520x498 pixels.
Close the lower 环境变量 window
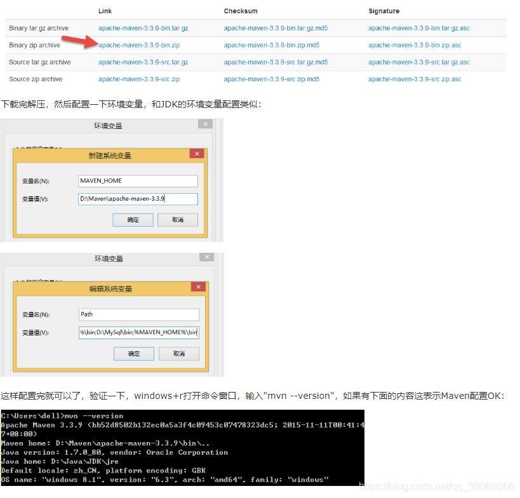tap(206, 257)
